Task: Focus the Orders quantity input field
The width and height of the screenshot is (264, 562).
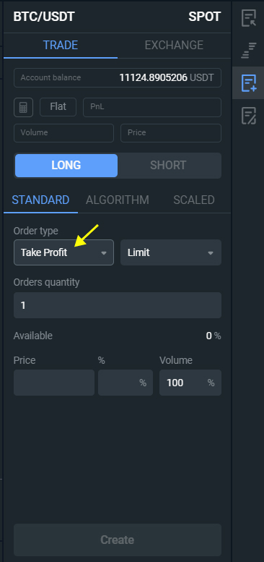Action: pyautogui.click(x=118, y=305)
